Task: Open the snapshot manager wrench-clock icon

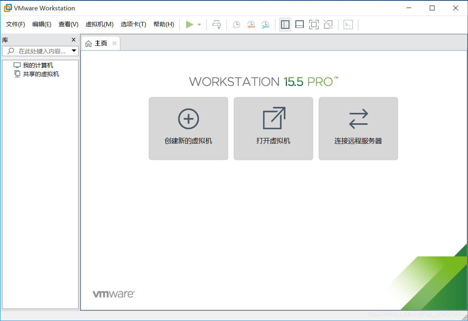Action: coord(265,24)
